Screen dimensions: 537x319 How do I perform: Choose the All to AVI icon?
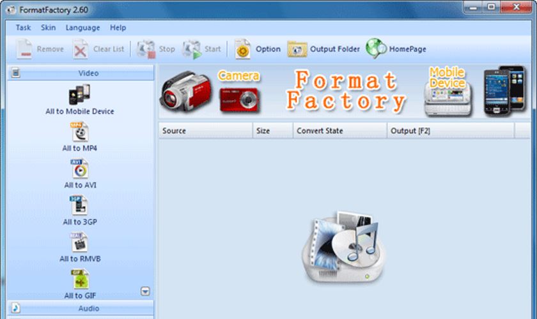point(79,169)
